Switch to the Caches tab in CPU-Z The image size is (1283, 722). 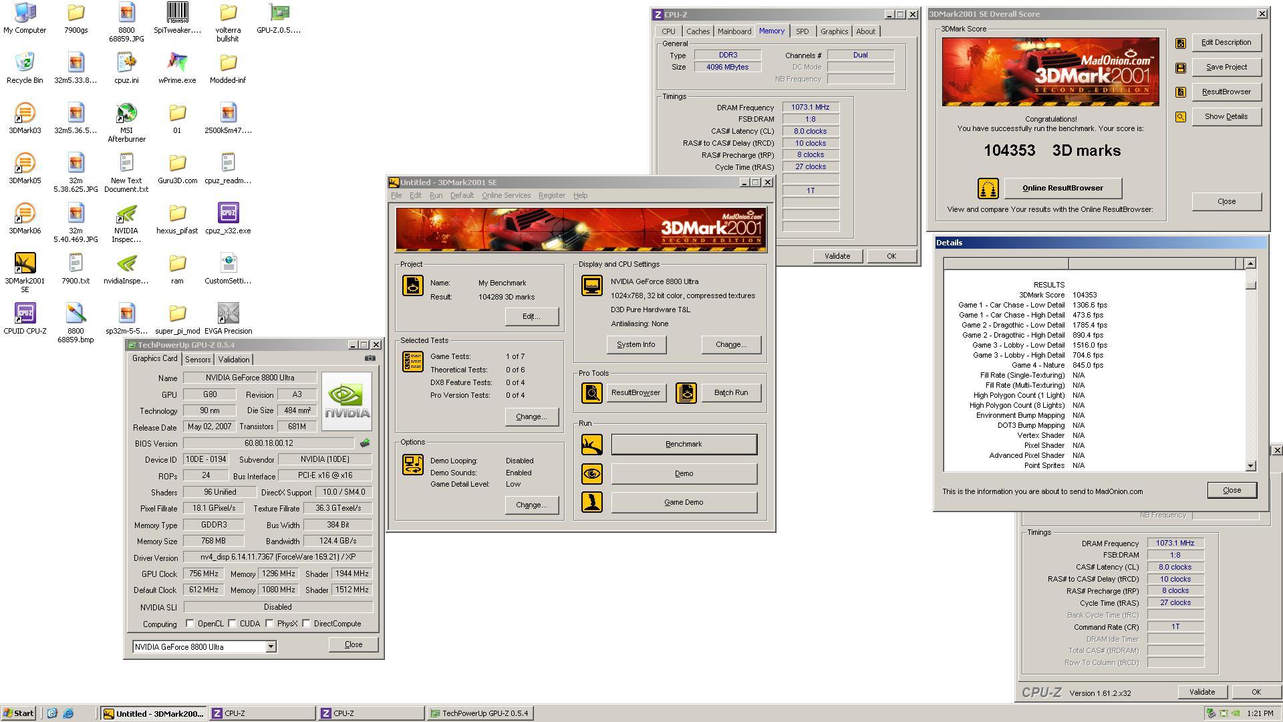[698, 31]
